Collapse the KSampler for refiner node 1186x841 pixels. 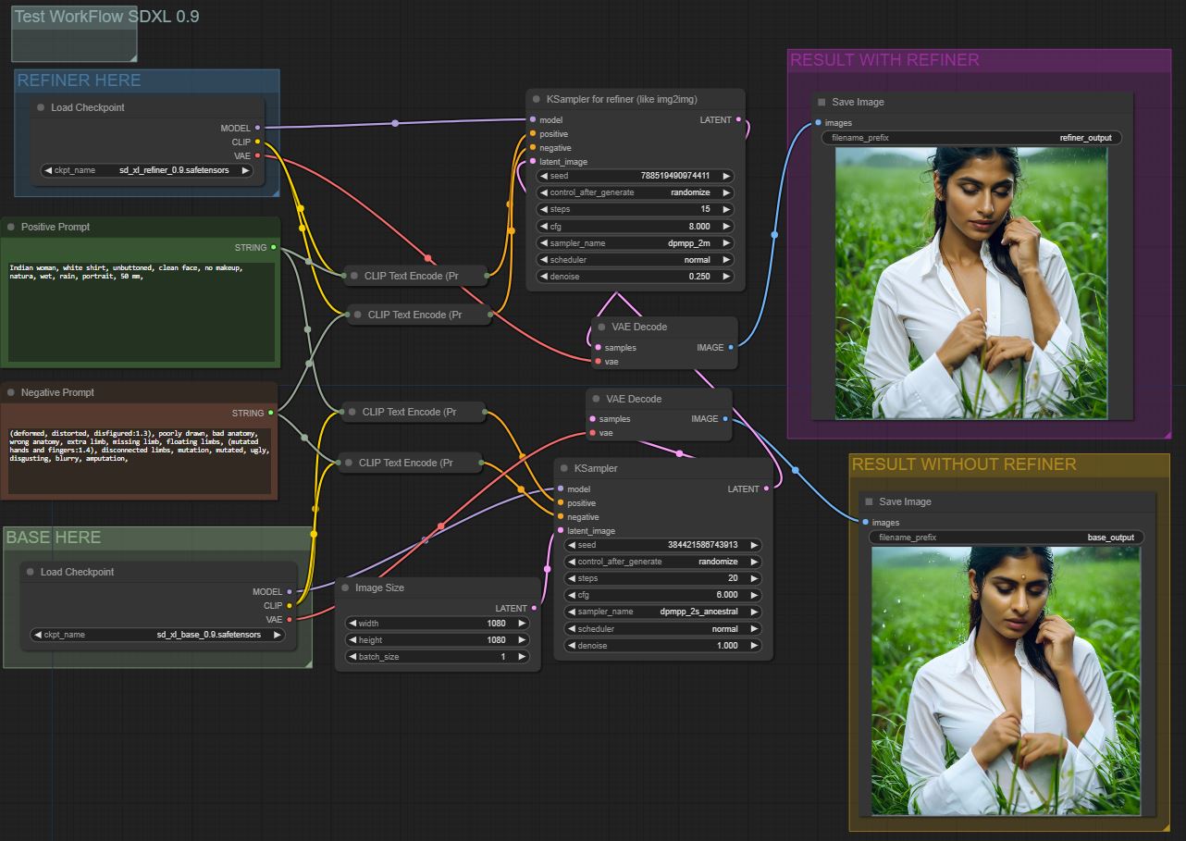536,99
